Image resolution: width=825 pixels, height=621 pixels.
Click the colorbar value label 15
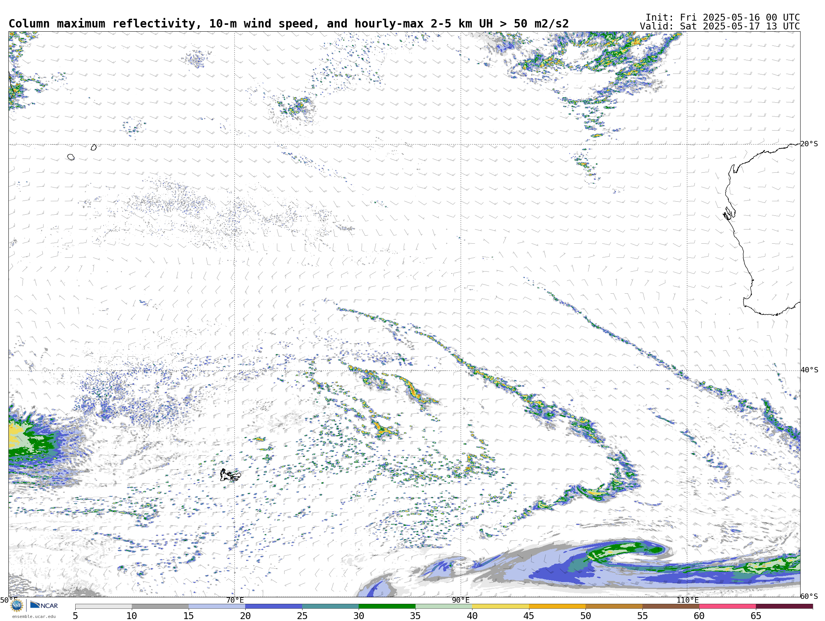[x=189, y=616]
